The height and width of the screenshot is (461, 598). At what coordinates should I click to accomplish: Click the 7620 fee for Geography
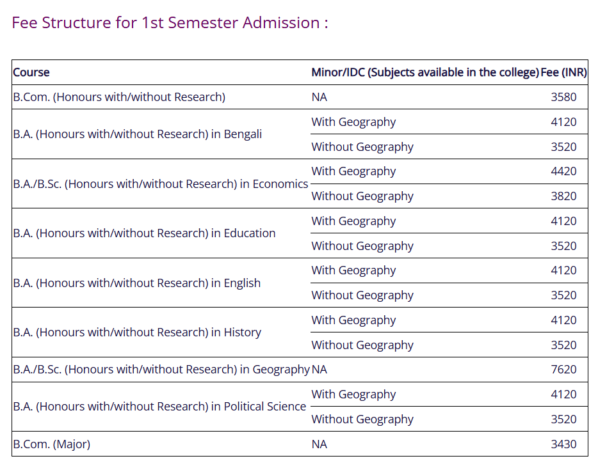(x=563, y=370)
